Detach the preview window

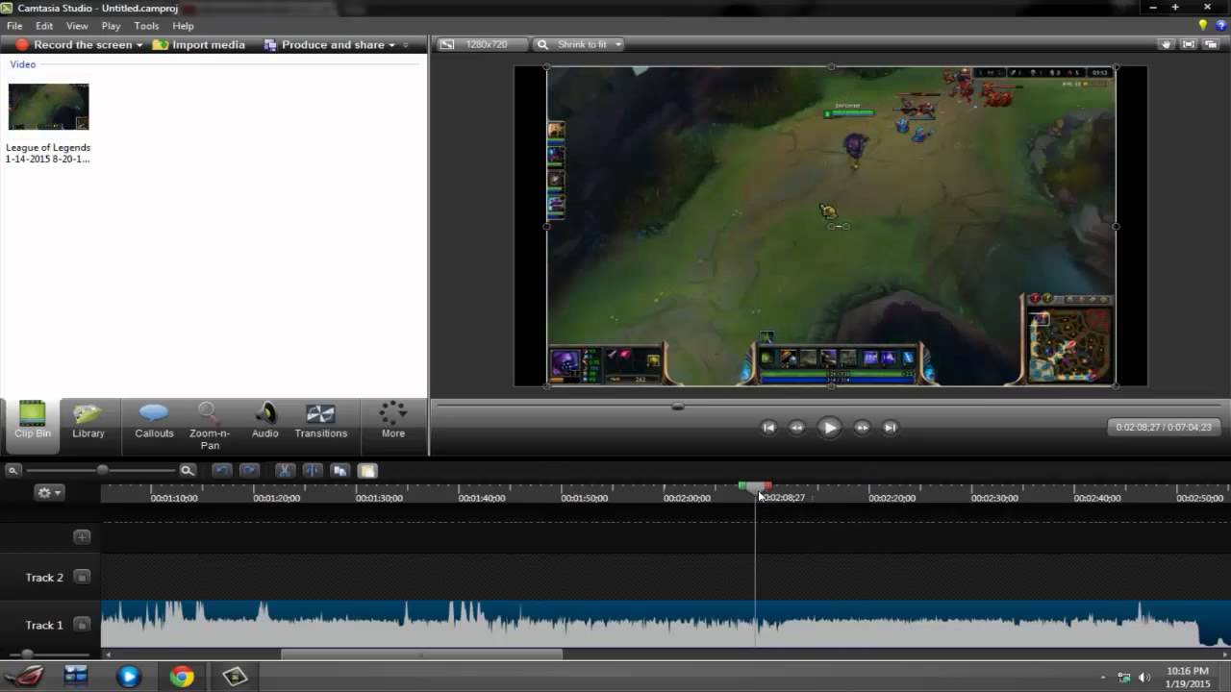pos(1212,44)
